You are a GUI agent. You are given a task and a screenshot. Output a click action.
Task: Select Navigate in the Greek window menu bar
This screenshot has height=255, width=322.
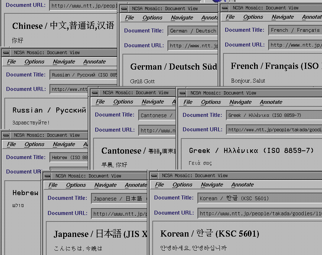[240, 102]
